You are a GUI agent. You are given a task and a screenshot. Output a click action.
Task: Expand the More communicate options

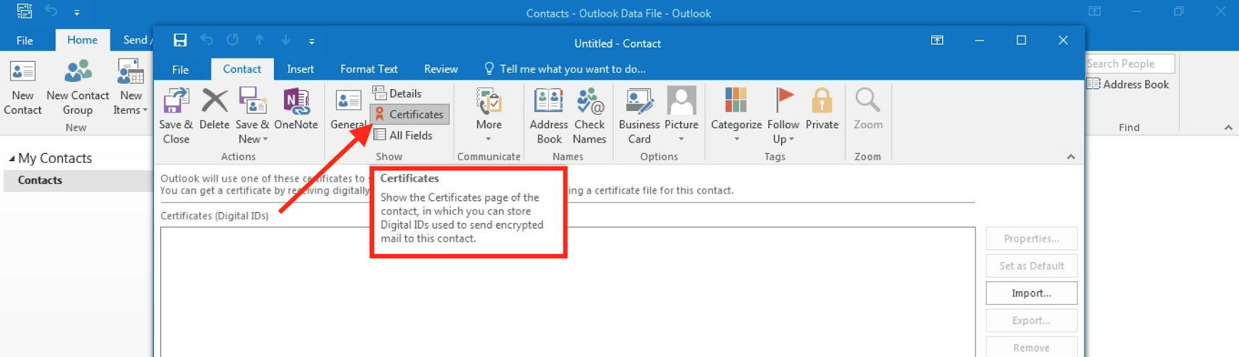[x=488, y=115]
